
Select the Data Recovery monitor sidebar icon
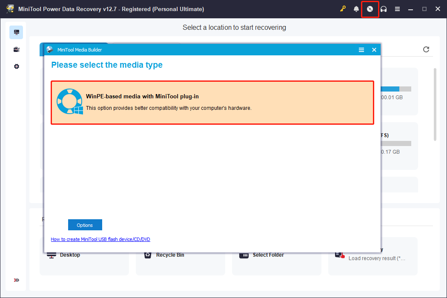tap(16, 32)
